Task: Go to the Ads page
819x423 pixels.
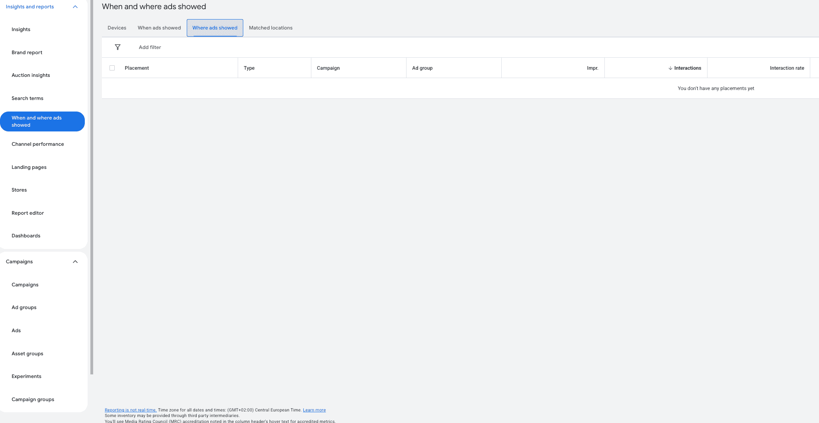Action: (x=16, y=331)
